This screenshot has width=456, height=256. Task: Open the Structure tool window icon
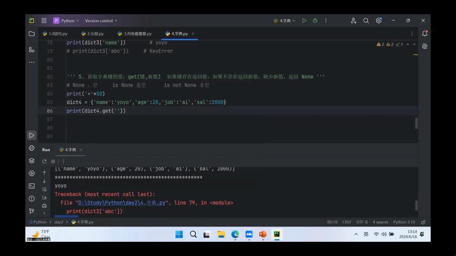(x=32, y=50)
